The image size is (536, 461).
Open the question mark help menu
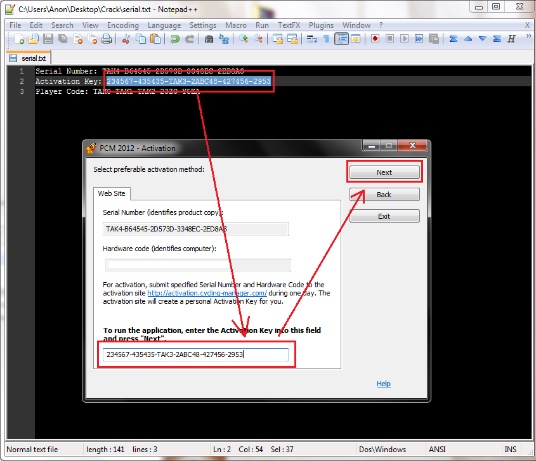[381, 25]
